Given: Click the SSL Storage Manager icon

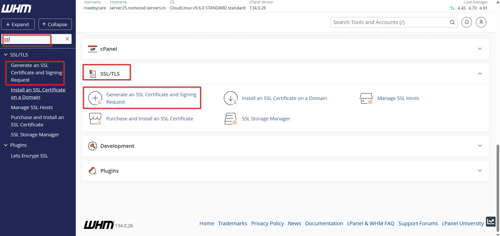Looking at the screenshot, I should click(x=231, y=119).
